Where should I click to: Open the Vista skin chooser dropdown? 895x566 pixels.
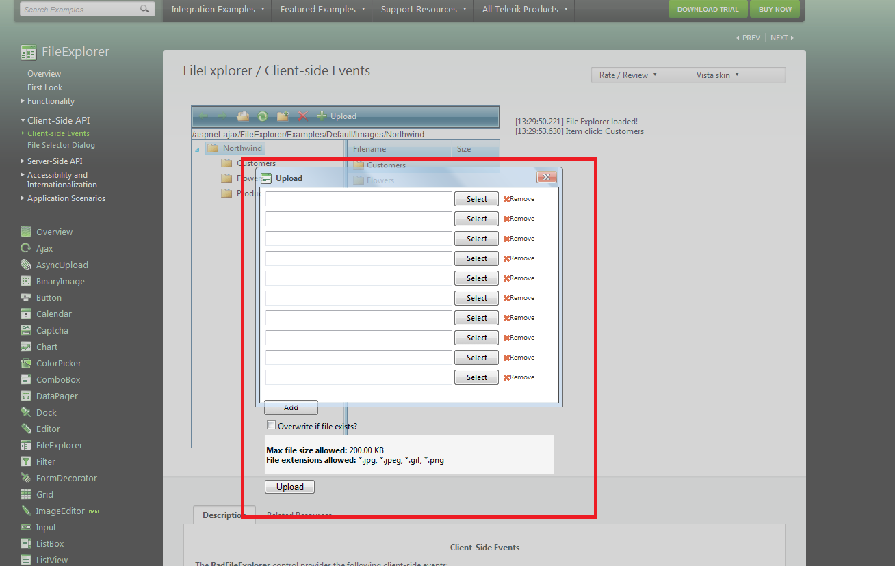coord(717,75)
